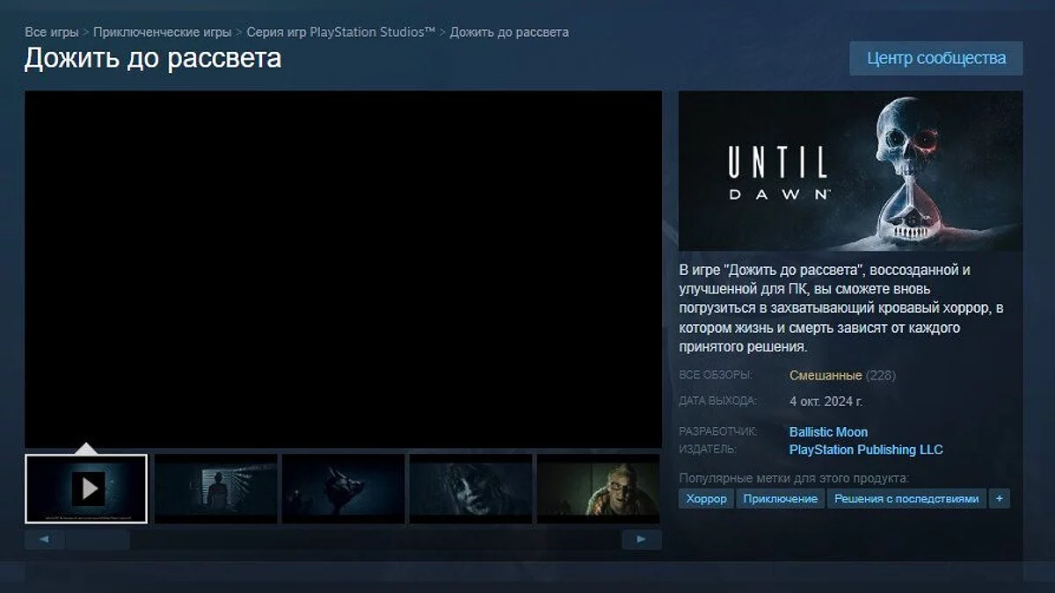Viewport: 1055px width, 593px height.
Task: Click the Популярные метки для этого продукта text
Action: (794, 478)
